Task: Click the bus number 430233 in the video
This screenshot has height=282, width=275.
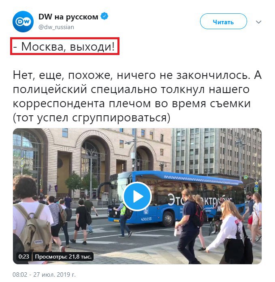Action: pos(146,219)
